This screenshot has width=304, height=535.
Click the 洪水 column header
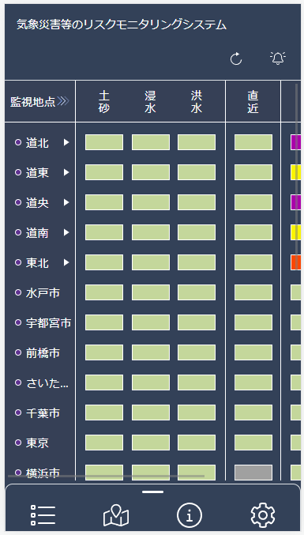pyautogui.click(x=197, y=101)
